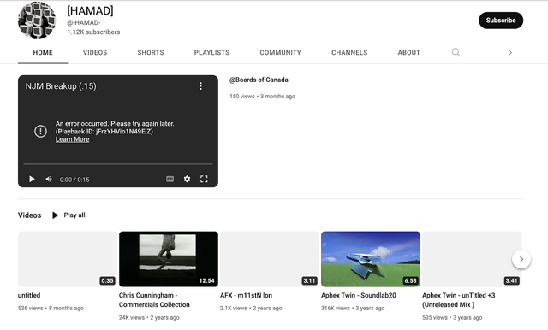Click the channel search magnifier icon
The width and height of the screenshot is (548, 330).
(x=456, y=52)
